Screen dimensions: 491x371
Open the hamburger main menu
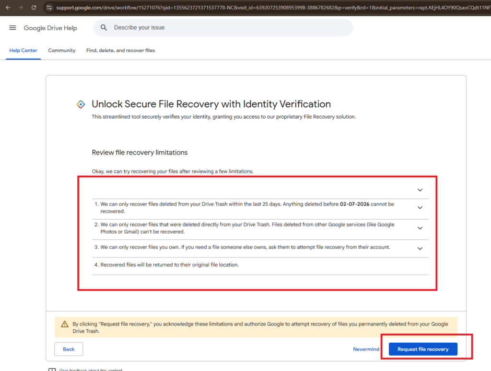pyautogui.click(x=12, y=28)
